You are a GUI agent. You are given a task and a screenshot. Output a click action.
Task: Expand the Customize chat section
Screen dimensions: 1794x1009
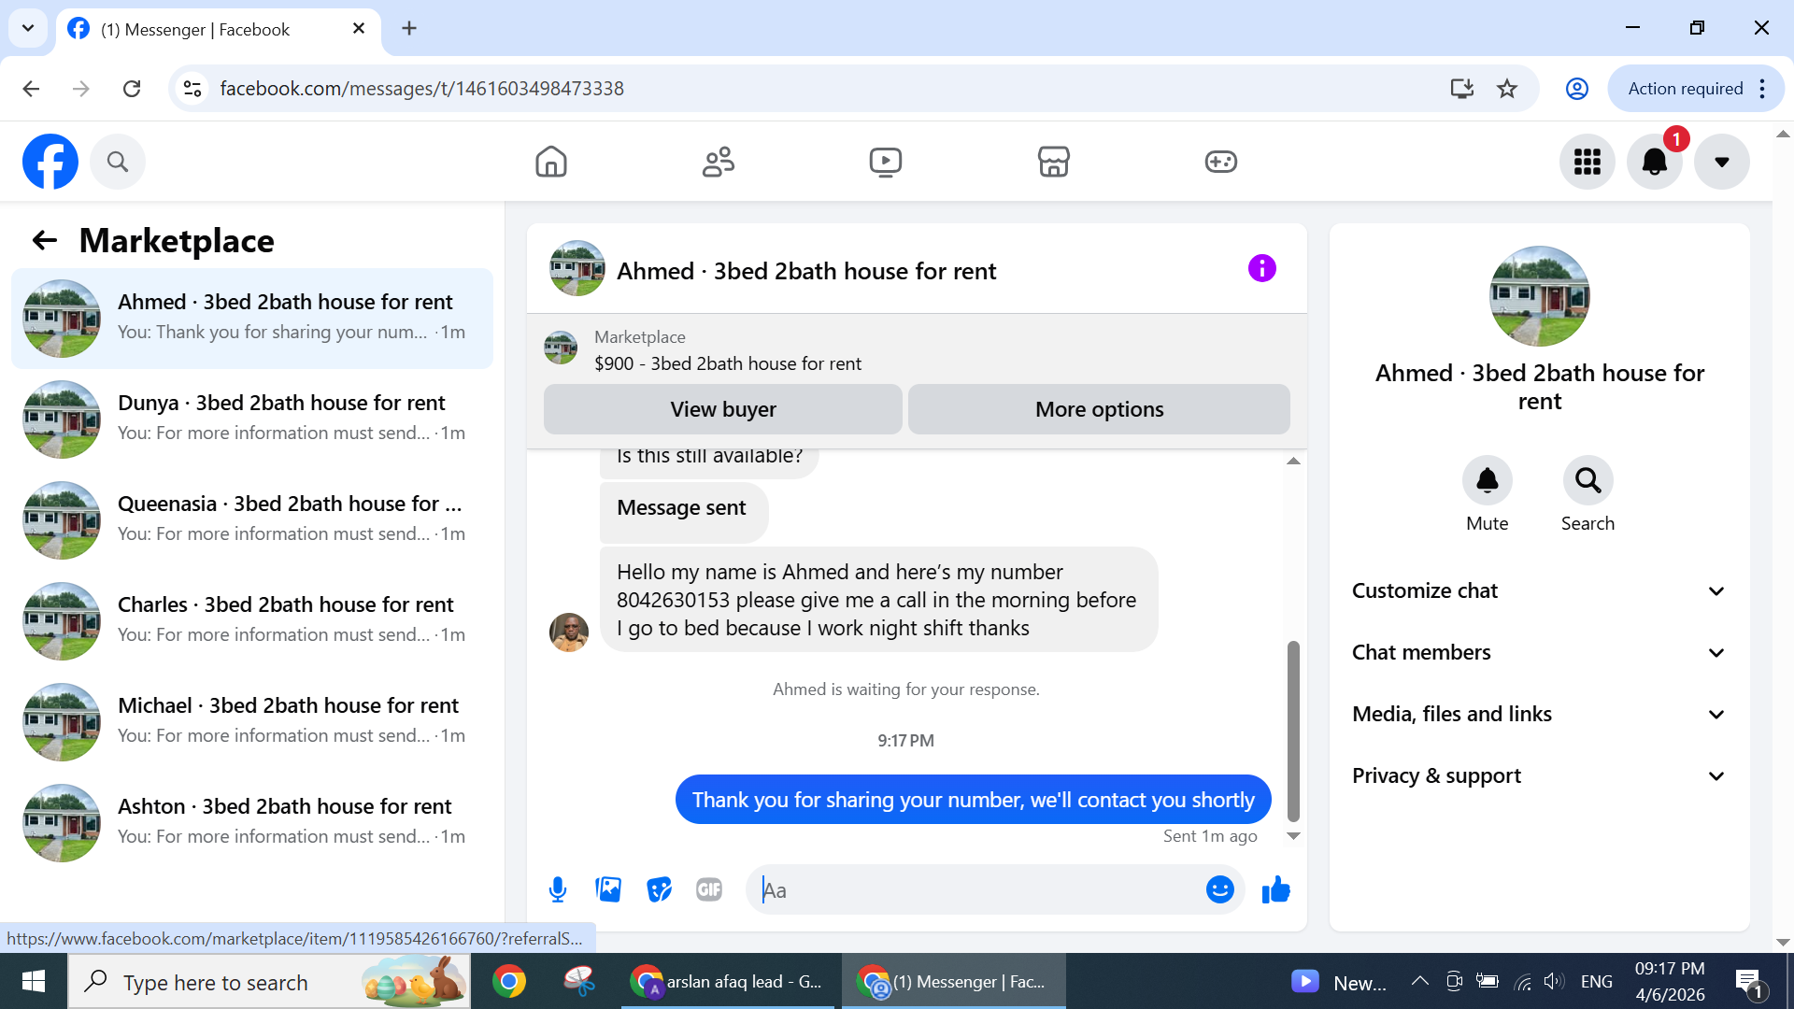click(1539, 590)
